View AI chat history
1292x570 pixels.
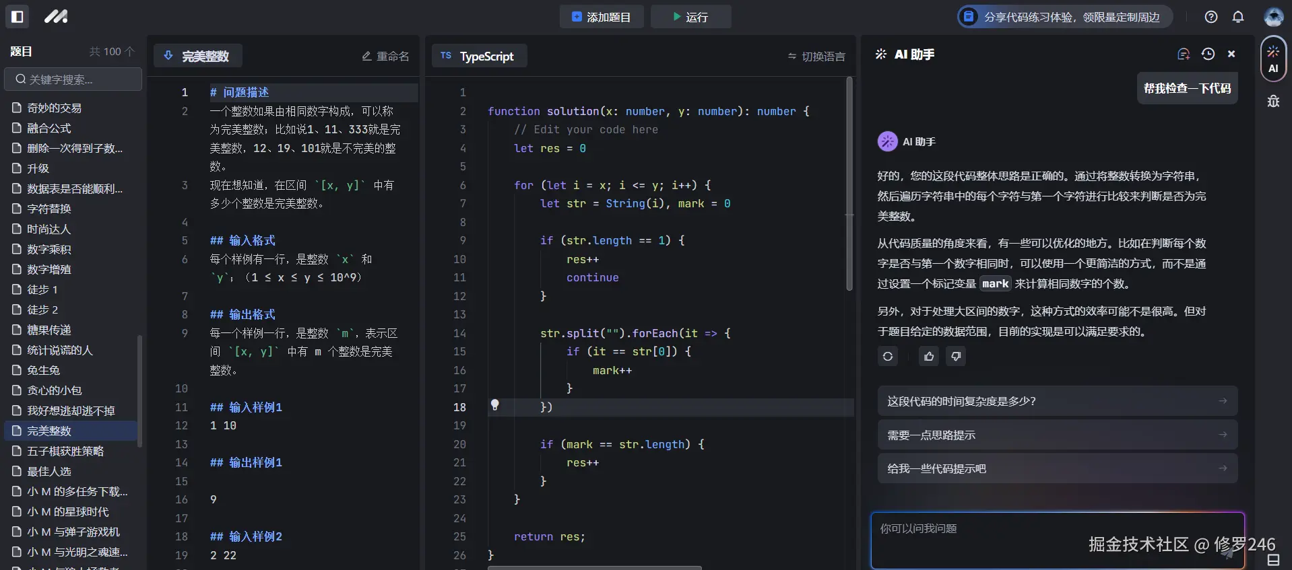1208,55
